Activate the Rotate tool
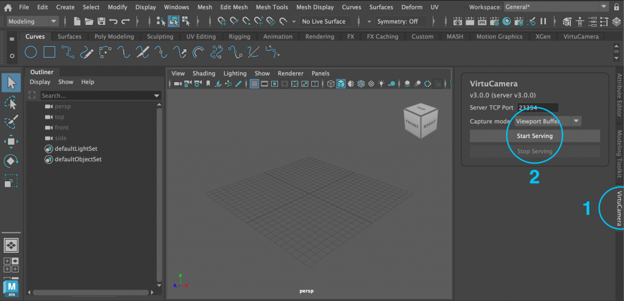 coord(11,161)
